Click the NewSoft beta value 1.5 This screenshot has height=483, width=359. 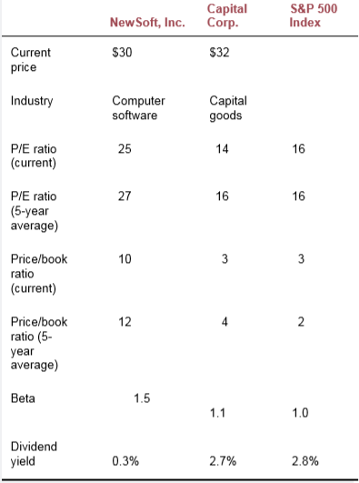(x=142, y=398)
